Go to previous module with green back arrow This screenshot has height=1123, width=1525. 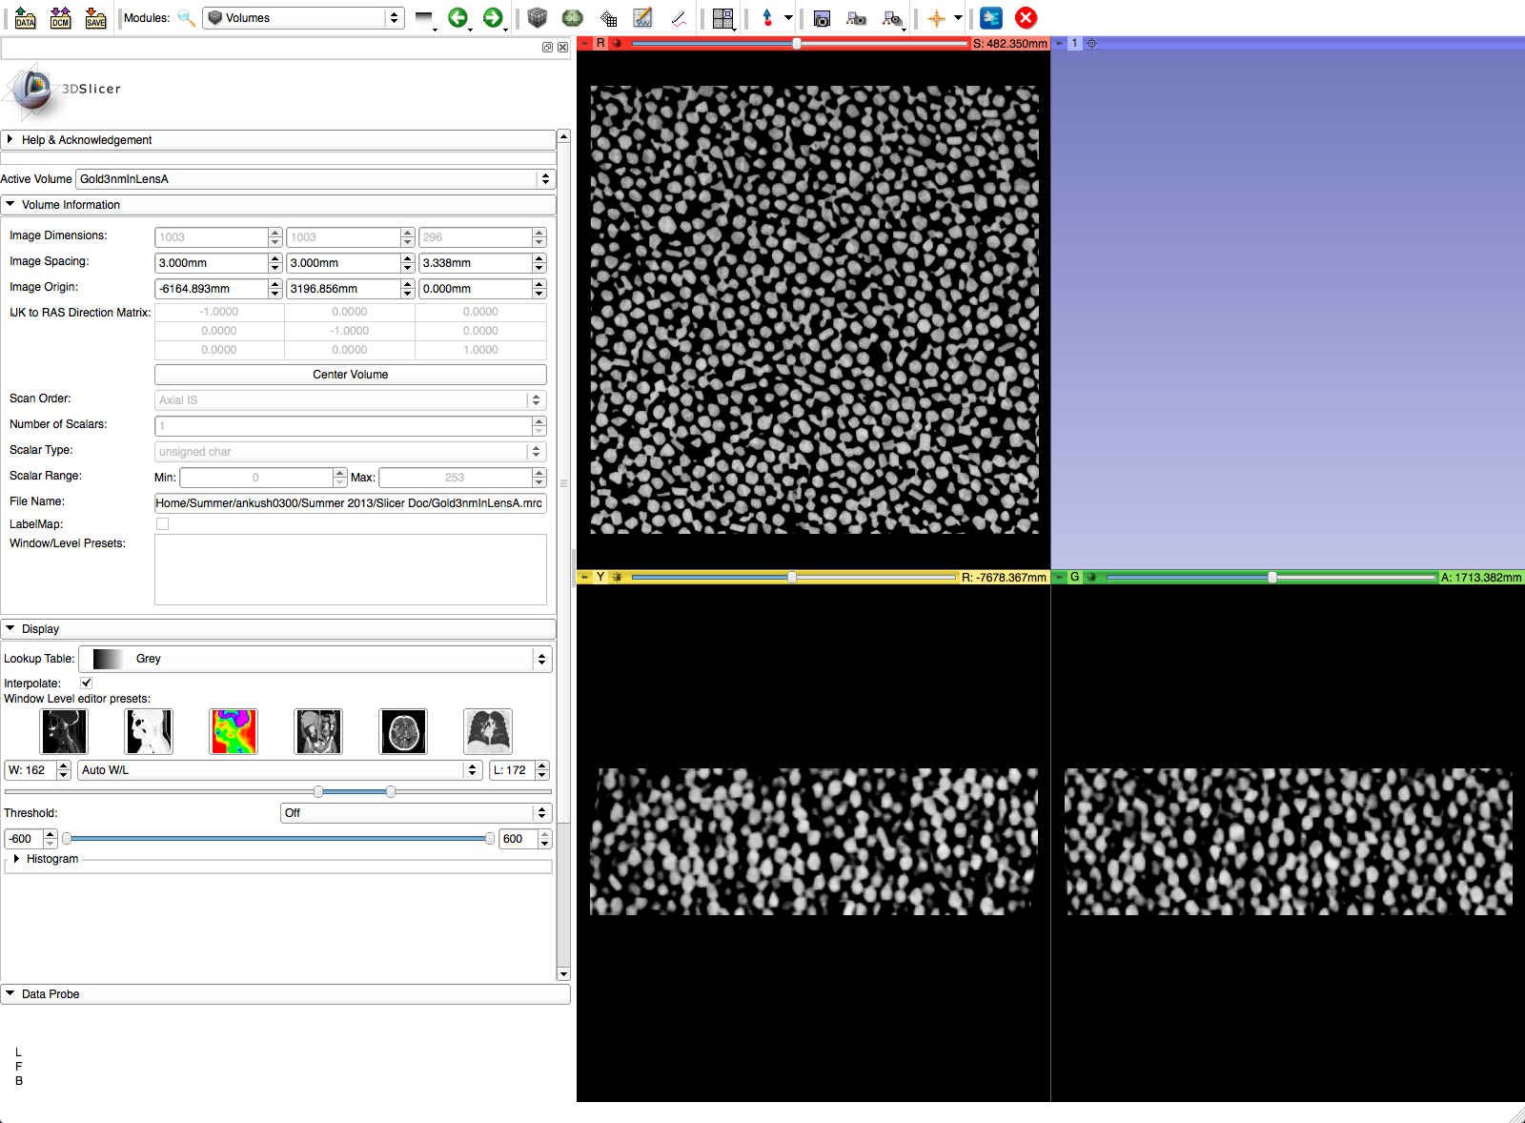tap(458, 18)
